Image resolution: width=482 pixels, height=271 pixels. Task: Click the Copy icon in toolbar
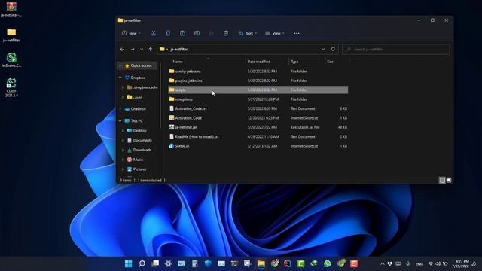click(x=168, y=33)
